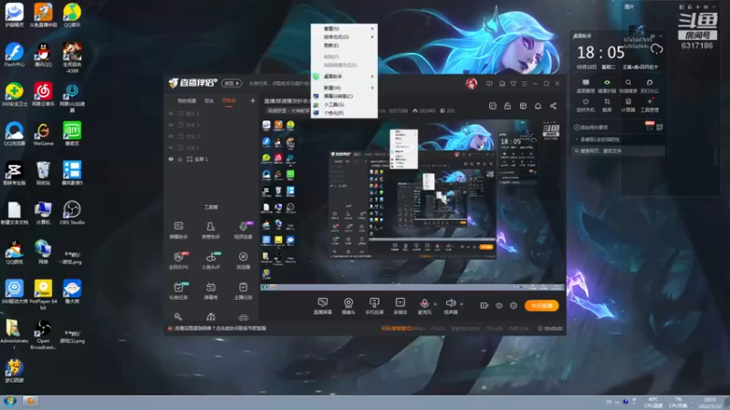Click the record icon in the bottom bar
Screen dimensions: 730x410
[x=485, y=305]
